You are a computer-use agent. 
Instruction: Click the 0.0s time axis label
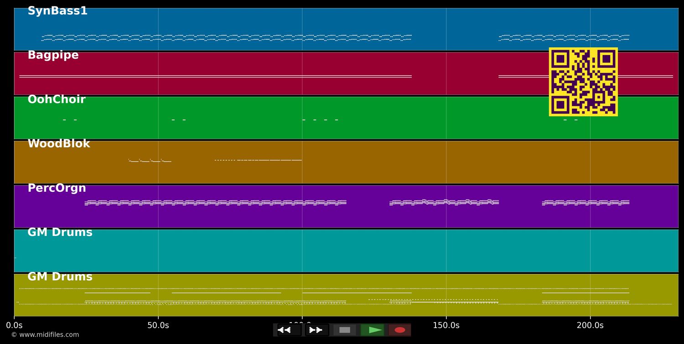[x=14, y=325]
